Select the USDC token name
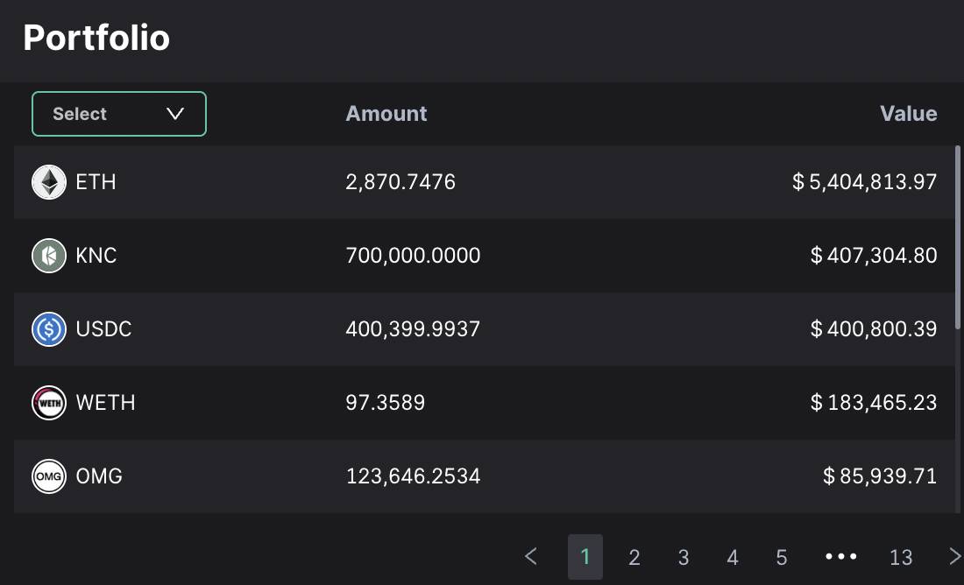The height and width of the screenshot is (585, 964). [104, 329]
